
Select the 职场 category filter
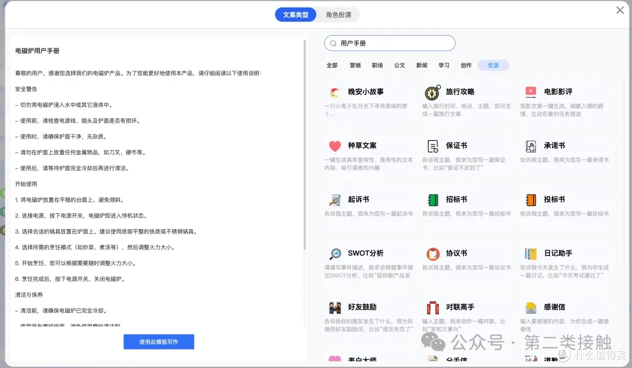point(377,65)
